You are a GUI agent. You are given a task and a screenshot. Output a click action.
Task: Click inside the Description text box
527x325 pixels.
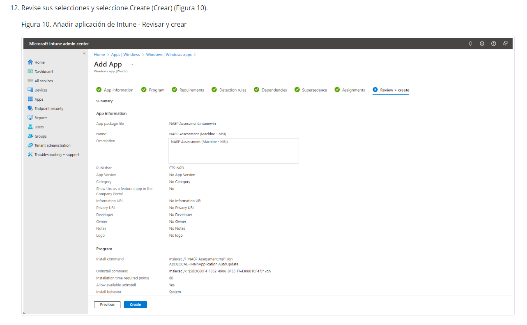pyautogui.click(x=234, y=151)
